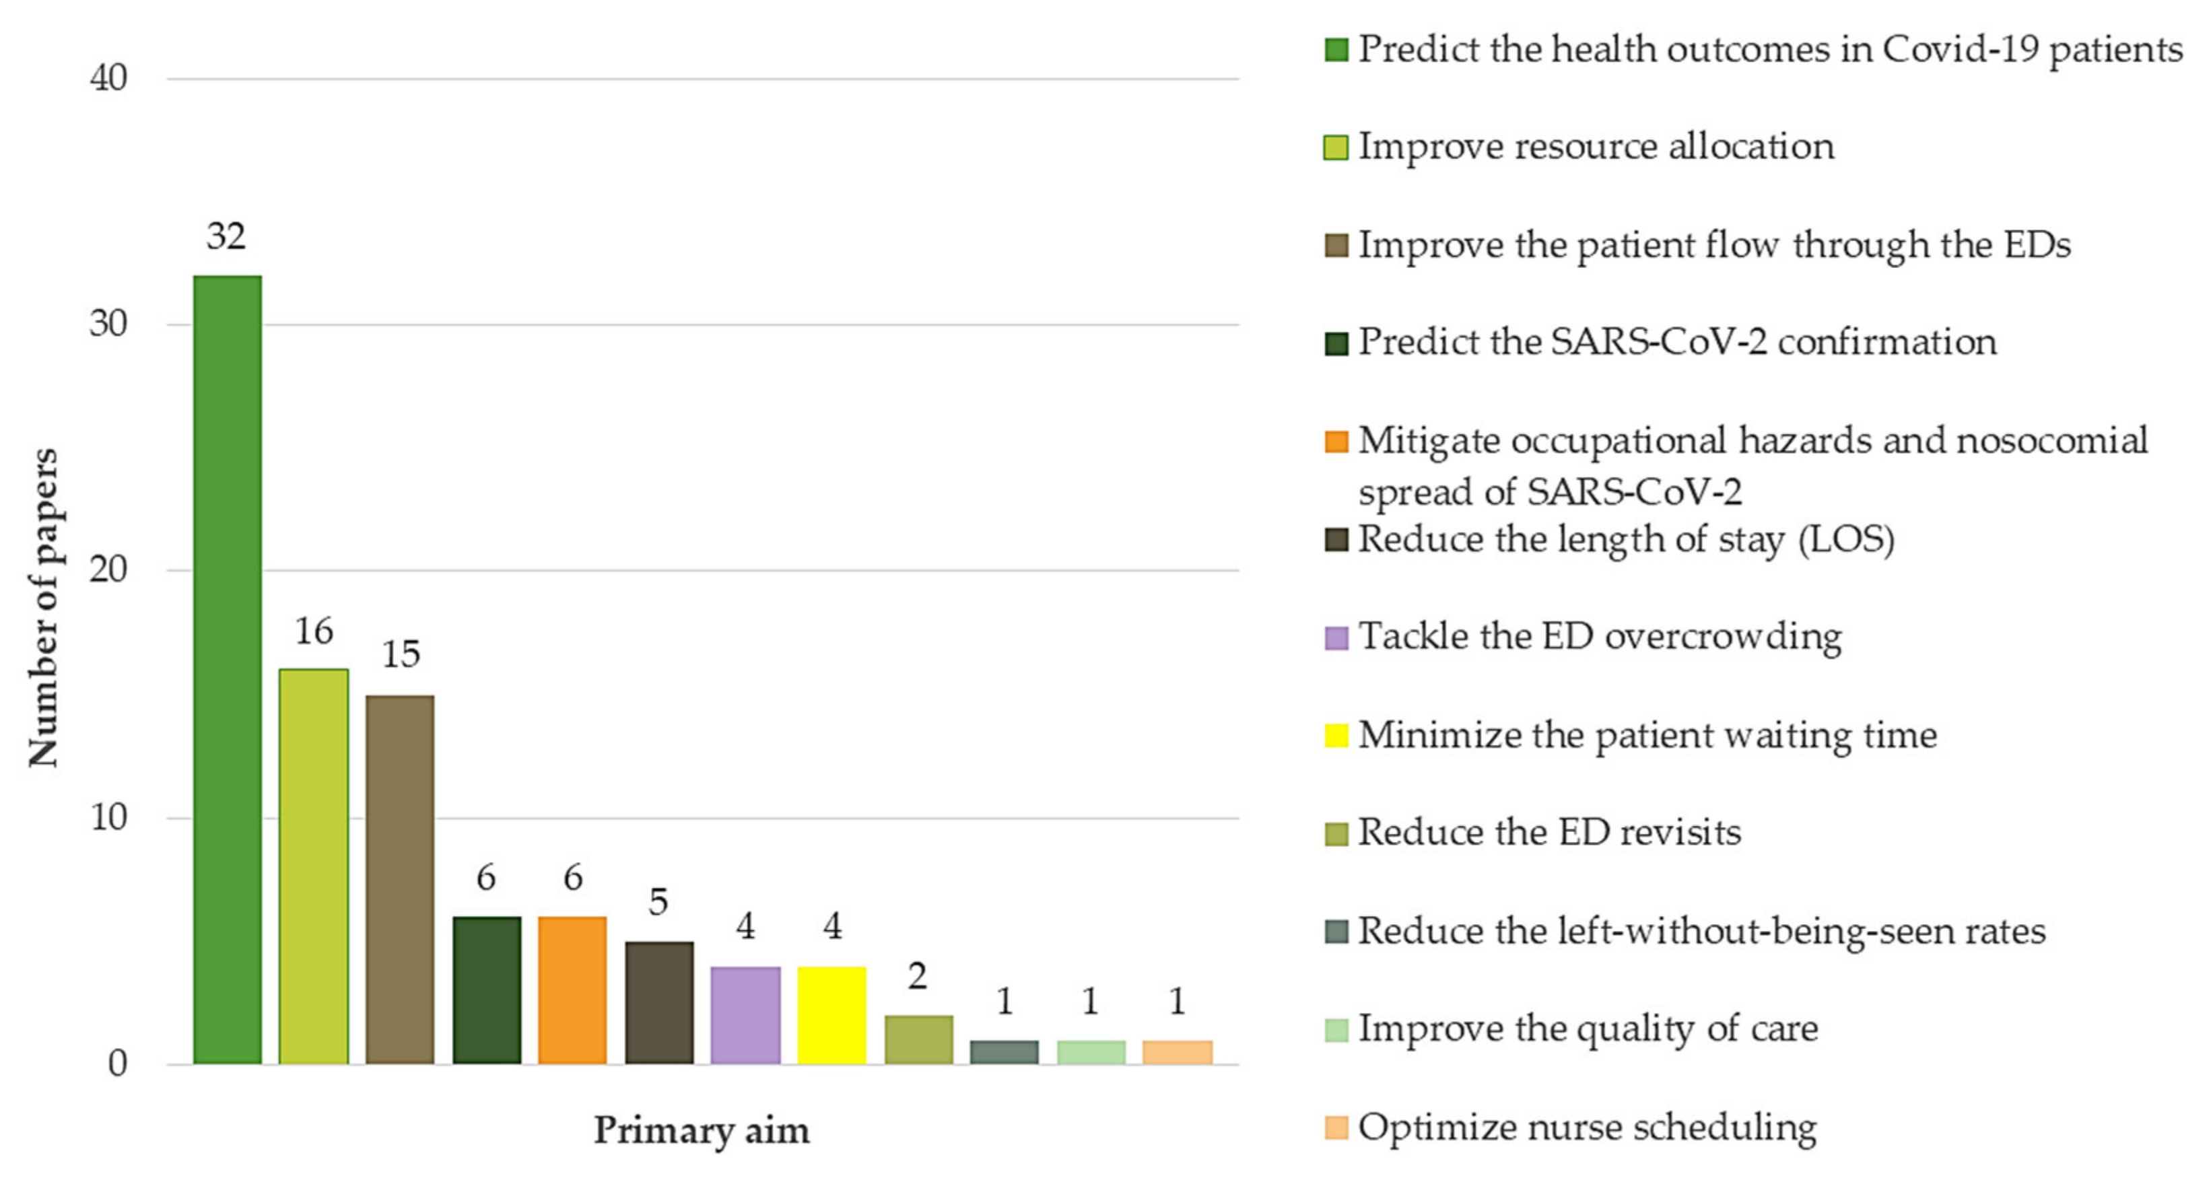Select 'Improve the quality of care' legend label
2211x1182 pixels.
[x=1588, y=1029]
